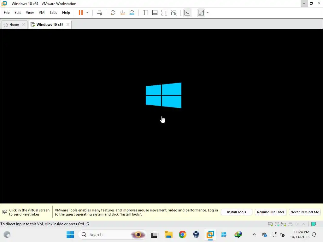Click Send Ctrl+Alt+Del toolbar icon
This screenshot has width=323, height=242.
point(99,13)
